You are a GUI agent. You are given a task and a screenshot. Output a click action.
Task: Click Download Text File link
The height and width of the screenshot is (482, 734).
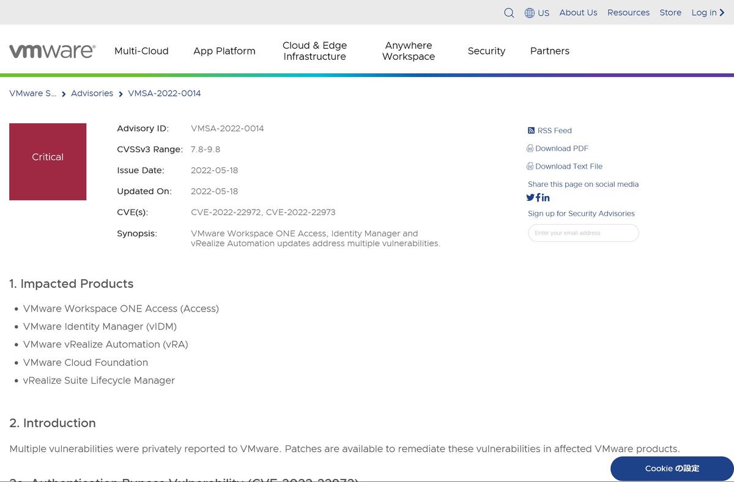[569, 166]
